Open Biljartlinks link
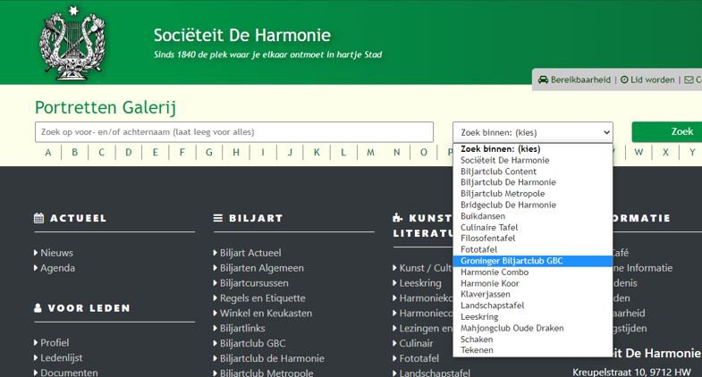 coord(242,328)
